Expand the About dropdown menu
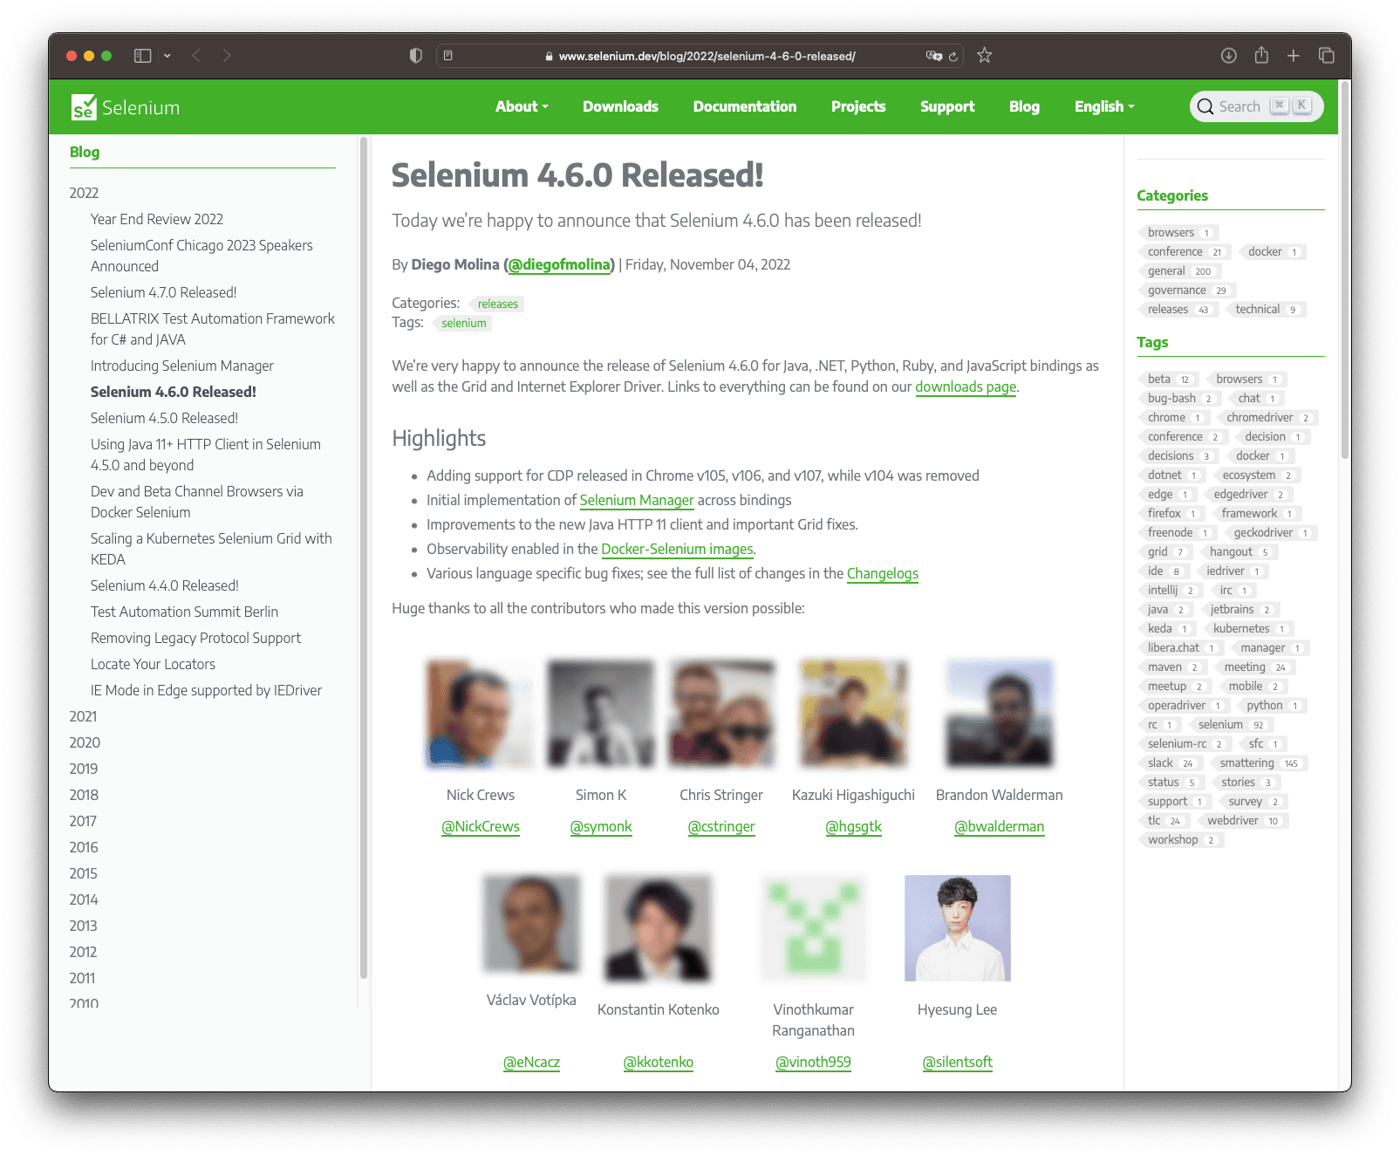 click(x=522, y=106)
